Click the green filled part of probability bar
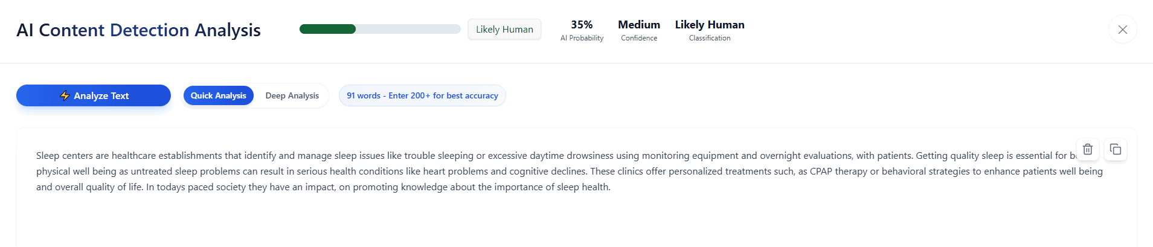This screenshot has width=1153, height=247. tap(327, 29)
